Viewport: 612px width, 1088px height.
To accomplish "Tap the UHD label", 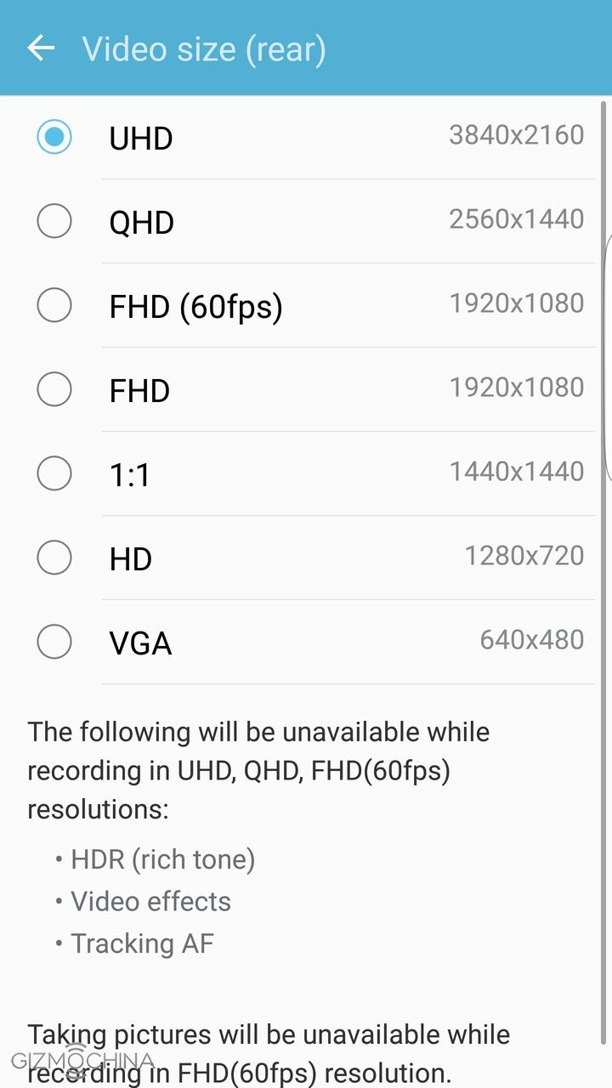I will coord(141,138).
